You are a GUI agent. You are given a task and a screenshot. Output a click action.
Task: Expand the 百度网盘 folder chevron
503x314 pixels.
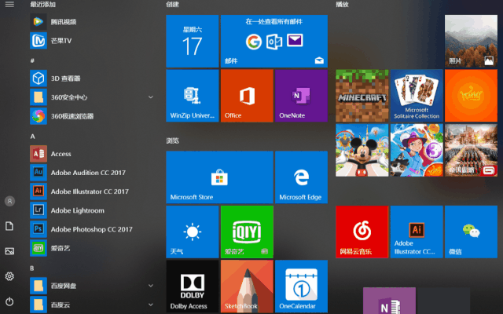pos(150,286)
